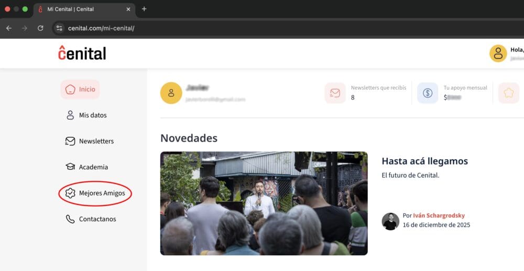Click the star icon at right edge
The width and height of the screenshot is (524, 271).
pyautogui.click(x=508, y=93)
